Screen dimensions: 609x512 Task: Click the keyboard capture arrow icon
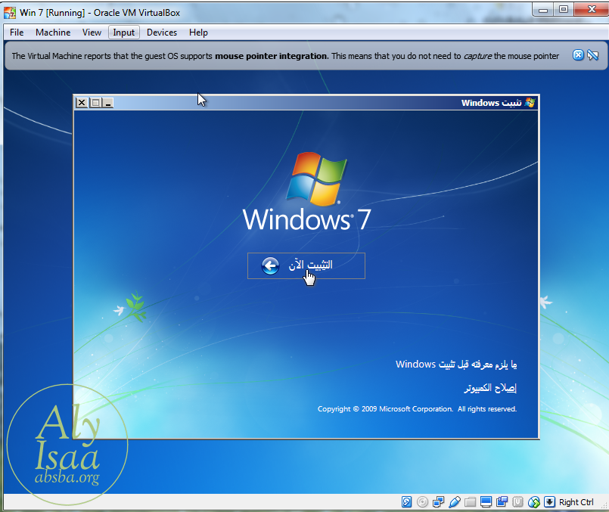(549, 502)
